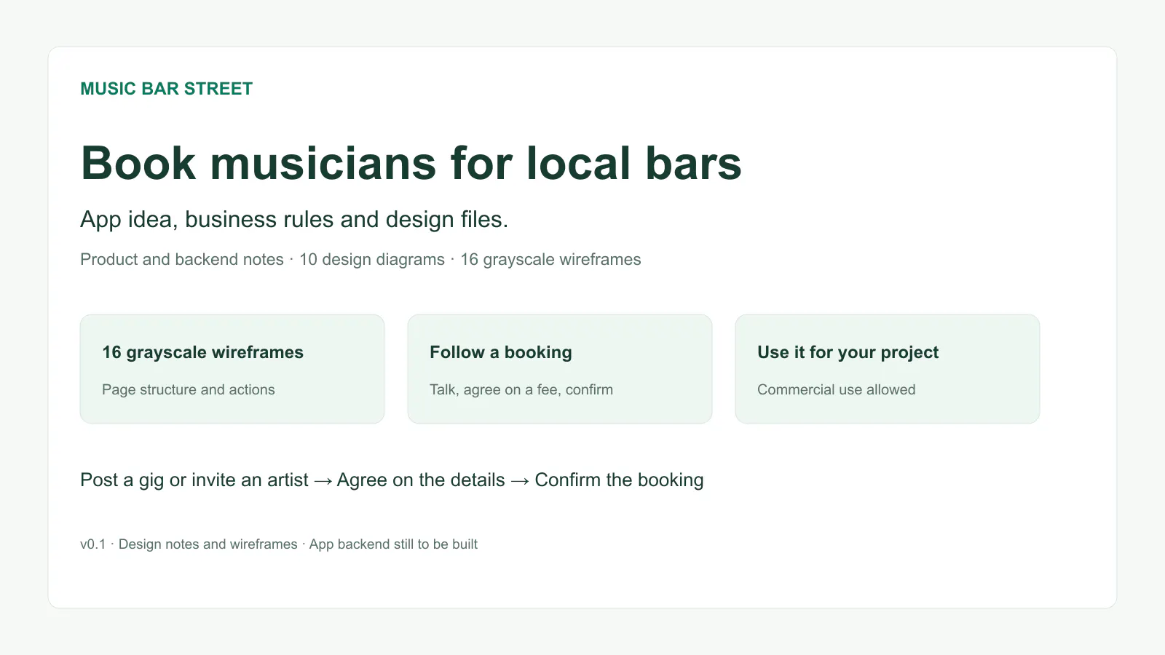1165x655 pixels.
Task: Click the 'Product and backend notes' line
Action: point(360,259)
